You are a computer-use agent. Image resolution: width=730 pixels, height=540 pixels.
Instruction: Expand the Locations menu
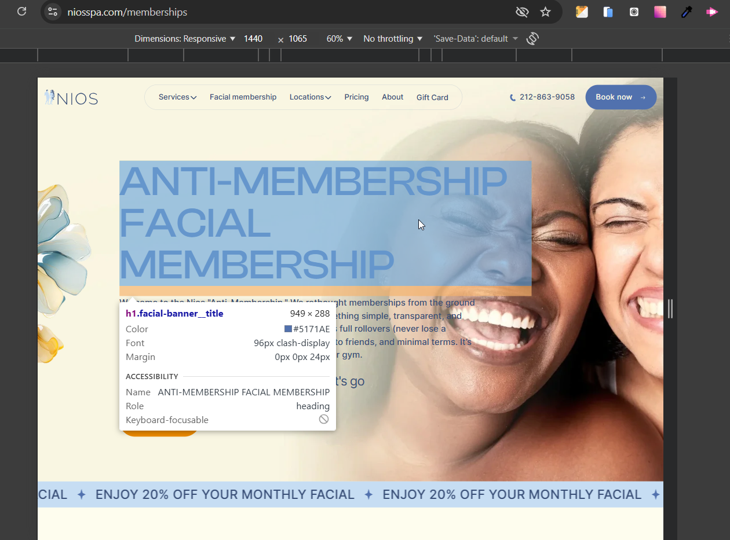pos(310,97)
